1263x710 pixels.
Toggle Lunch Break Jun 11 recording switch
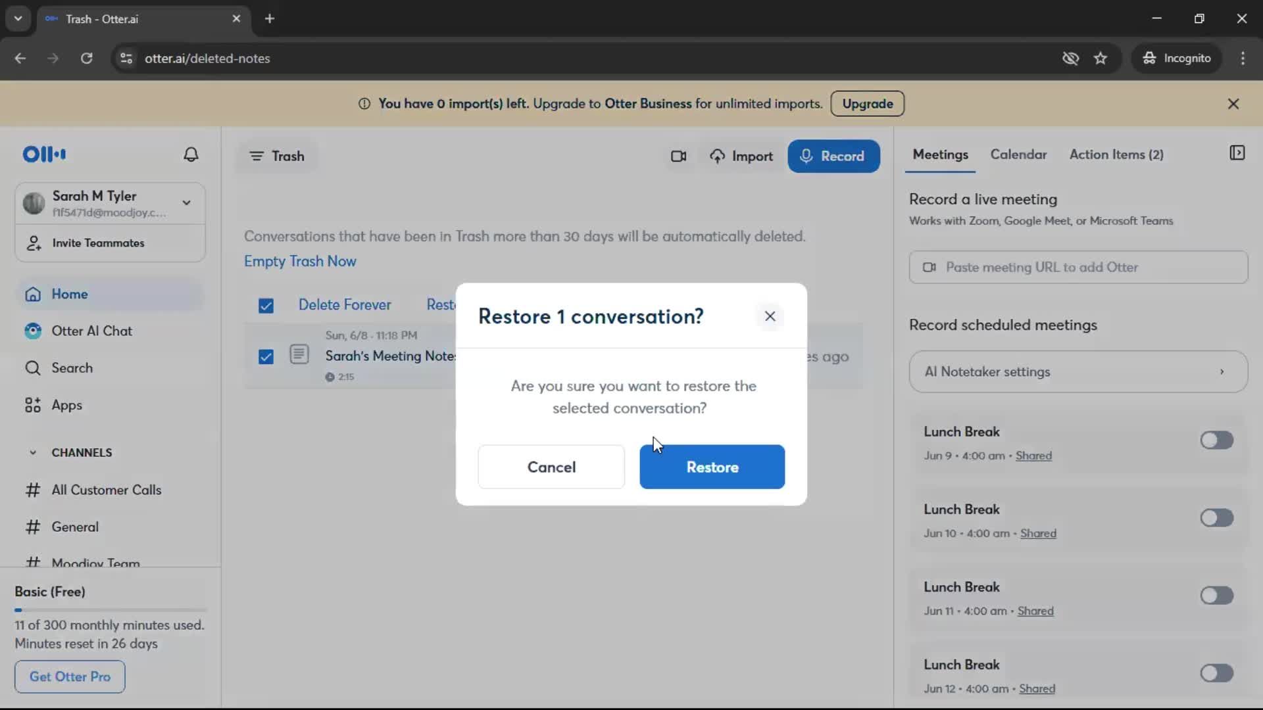[x=1216, y=596]
